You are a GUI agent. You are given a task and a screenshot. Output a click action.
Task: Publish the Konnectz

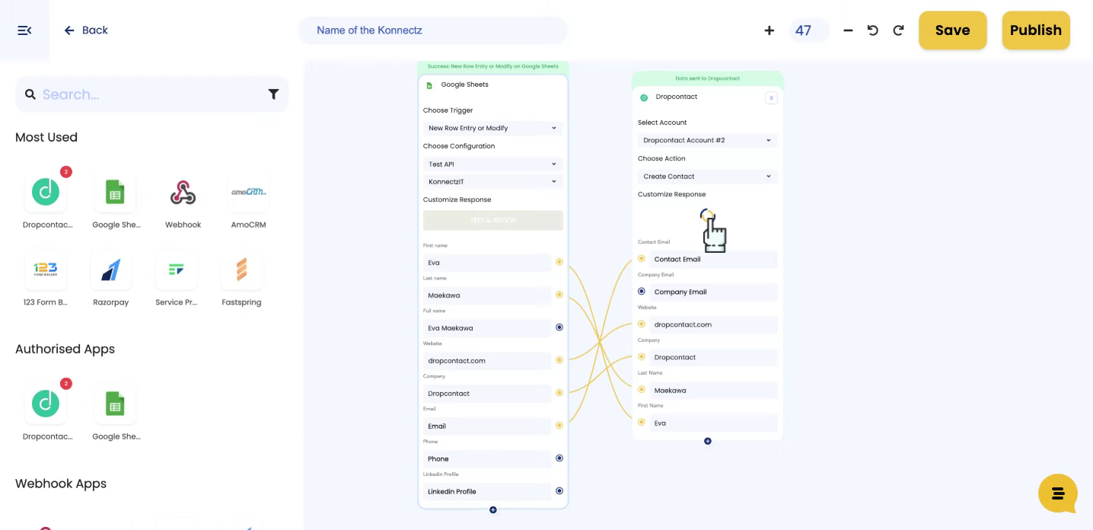click(x=1036, y=30)
